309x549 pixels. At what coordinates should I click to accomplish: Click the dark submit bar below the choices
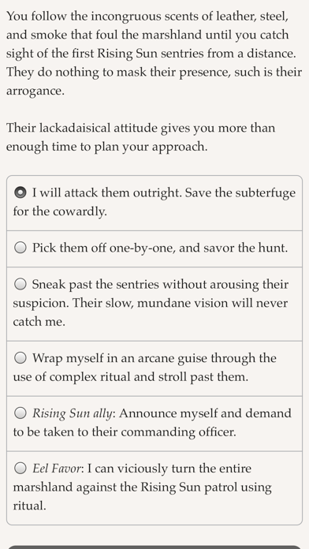[x=154, y=547]
